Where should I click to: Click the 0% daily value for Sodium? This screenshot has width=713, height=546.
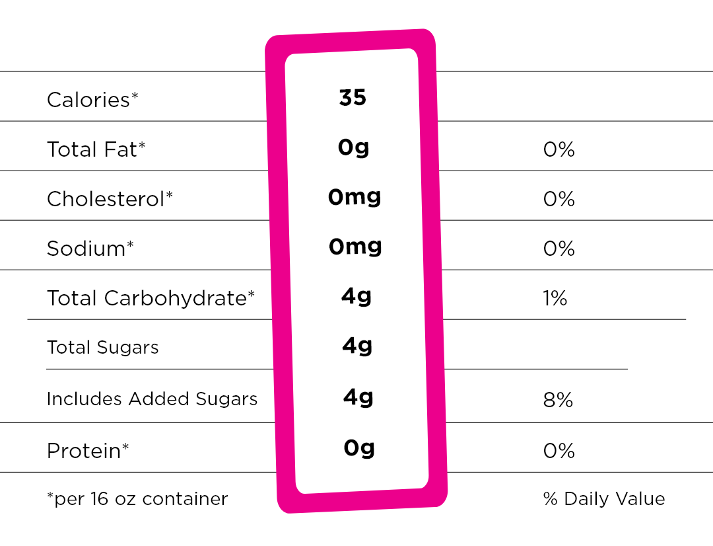[559, 249]
